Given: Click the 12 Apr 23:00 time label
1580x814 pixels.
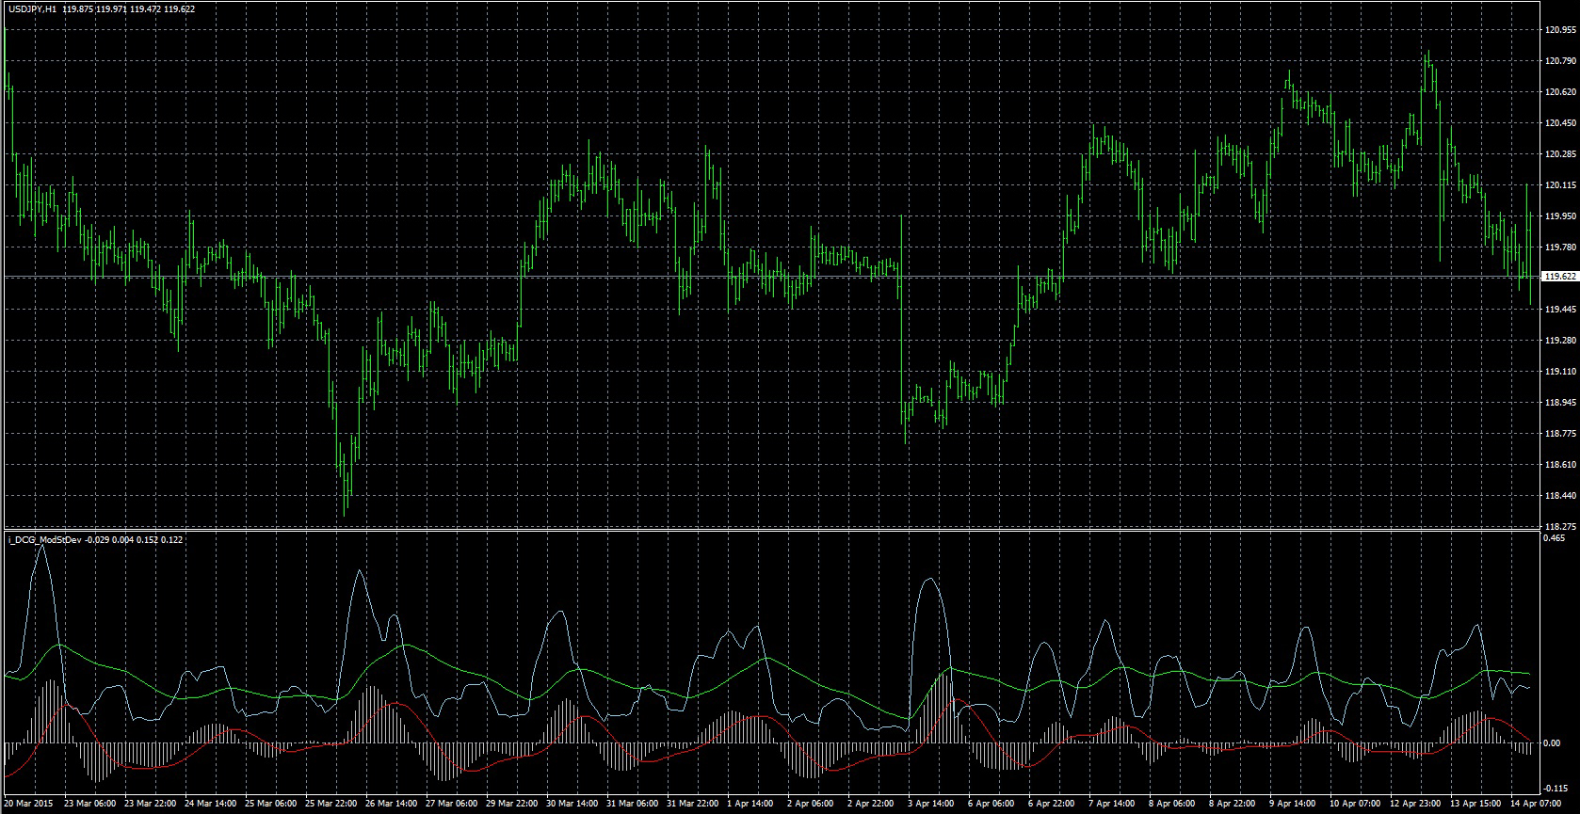Looking at the screenshot, I should 1416,804.
